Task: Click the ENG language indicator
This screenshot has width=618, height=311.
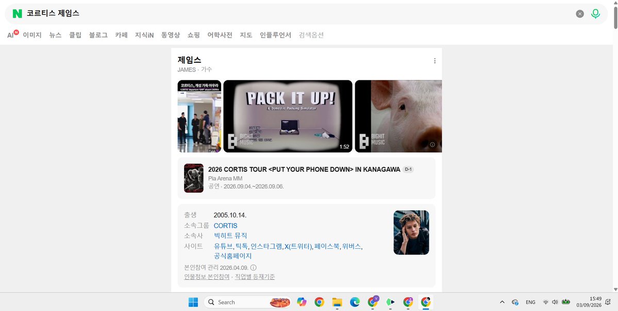Action: click(530, 302)
